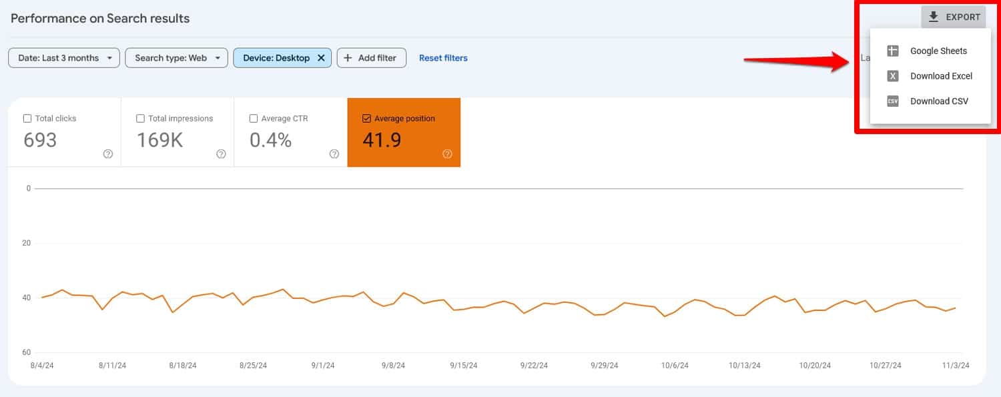Click the Google Sheets icon in export menu

892,51
